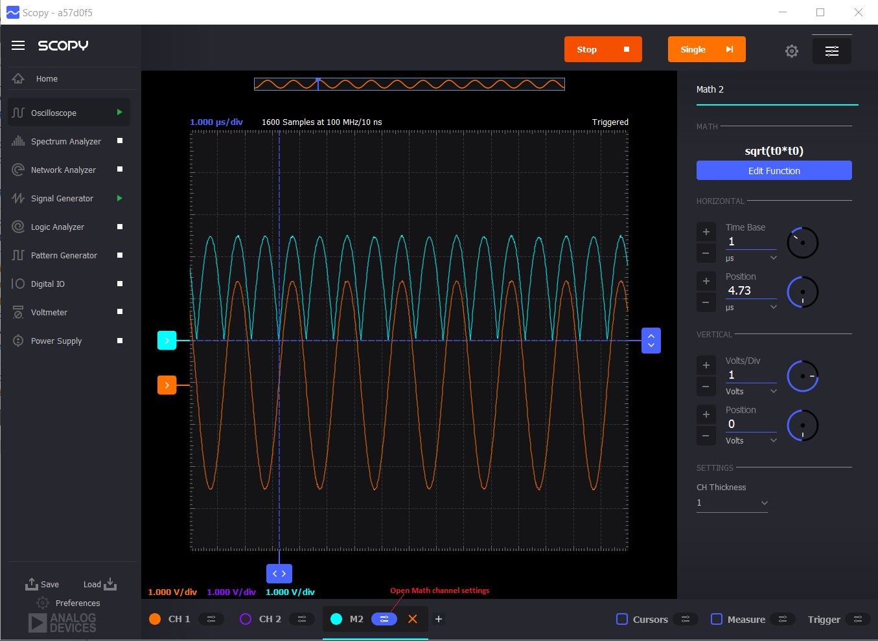Toggle CH 1 channel enable circle
This screenshot has width=878, height=641.
coord(155,619)
